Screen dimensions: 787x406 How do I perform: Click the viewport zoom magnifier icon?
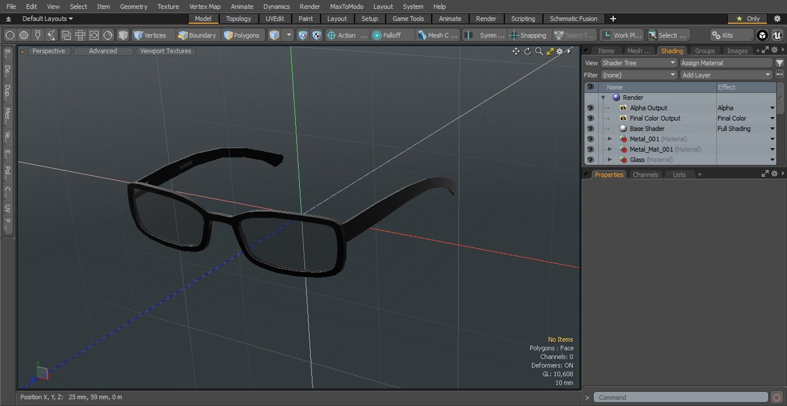point(539,51)
